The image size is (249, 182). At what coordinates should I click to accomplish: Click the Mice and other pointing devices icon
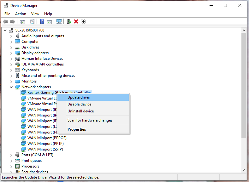point(17,76)
